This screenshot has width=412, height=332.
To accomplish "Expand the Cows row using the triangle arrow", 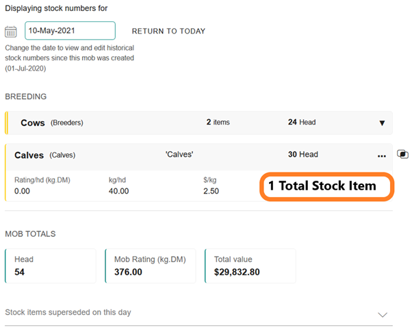I will tap(382, 123).
